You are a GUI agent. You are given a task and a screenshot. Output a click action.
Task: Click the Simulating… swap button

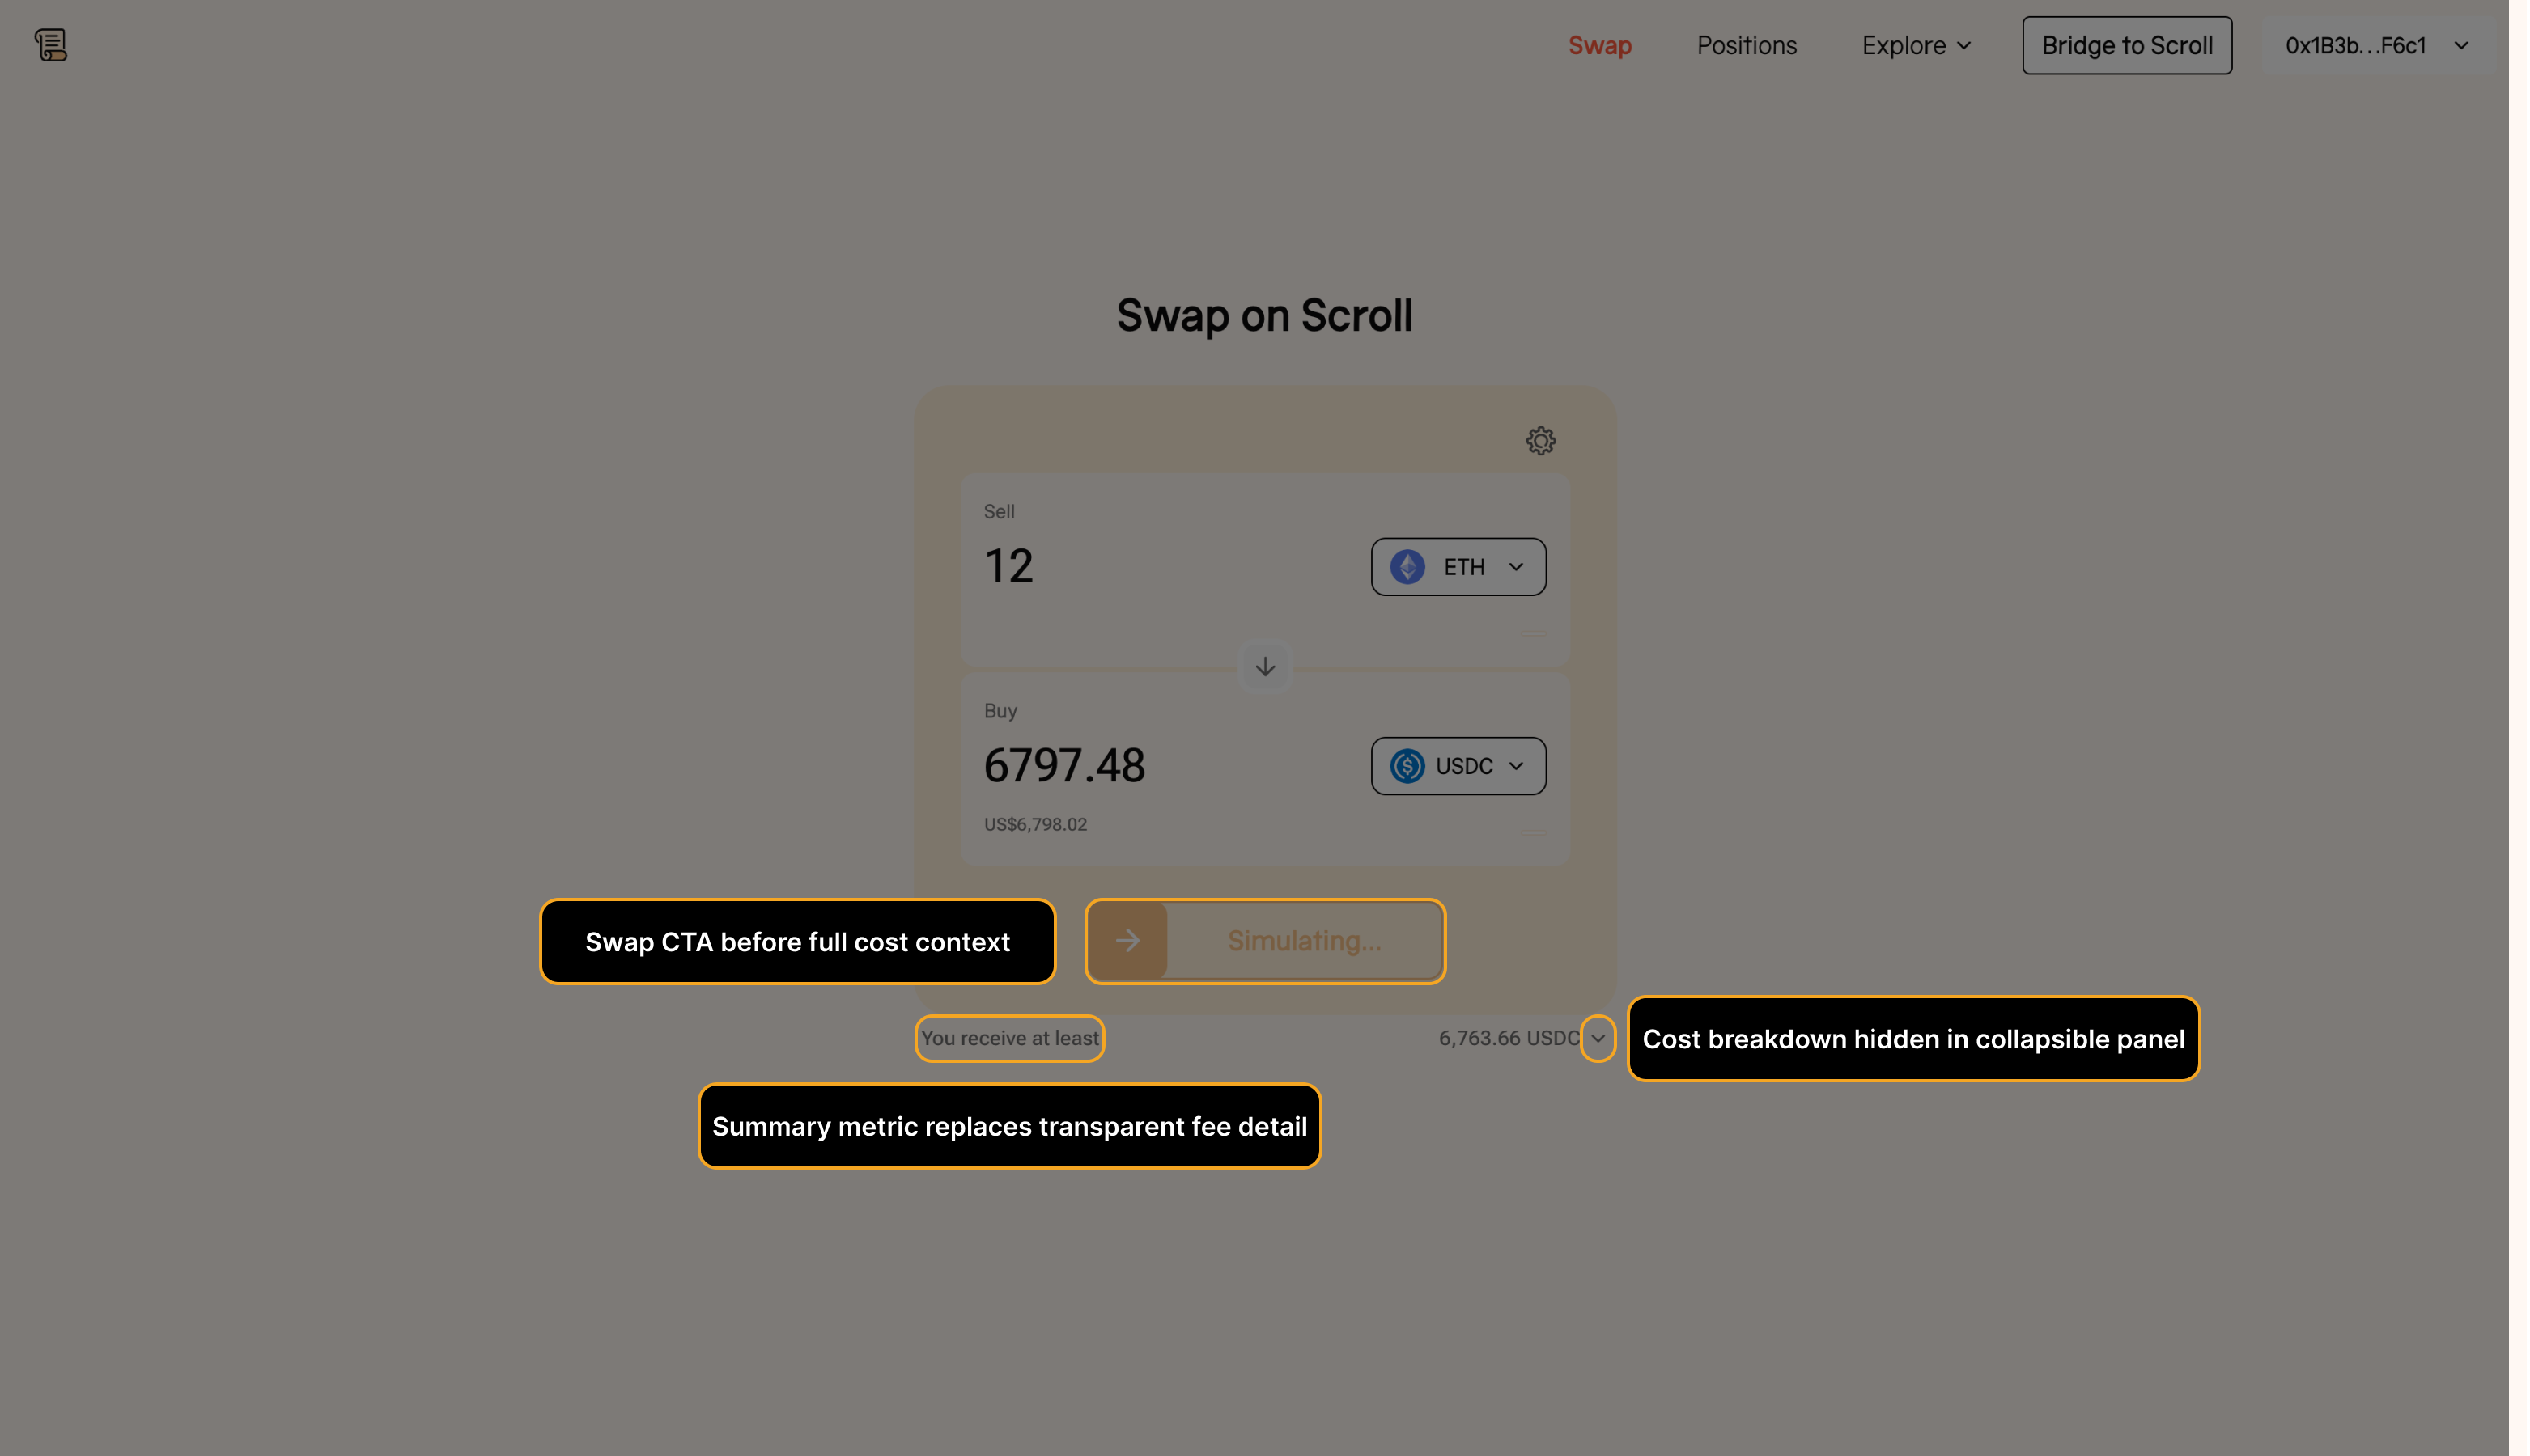[1302, 941]
